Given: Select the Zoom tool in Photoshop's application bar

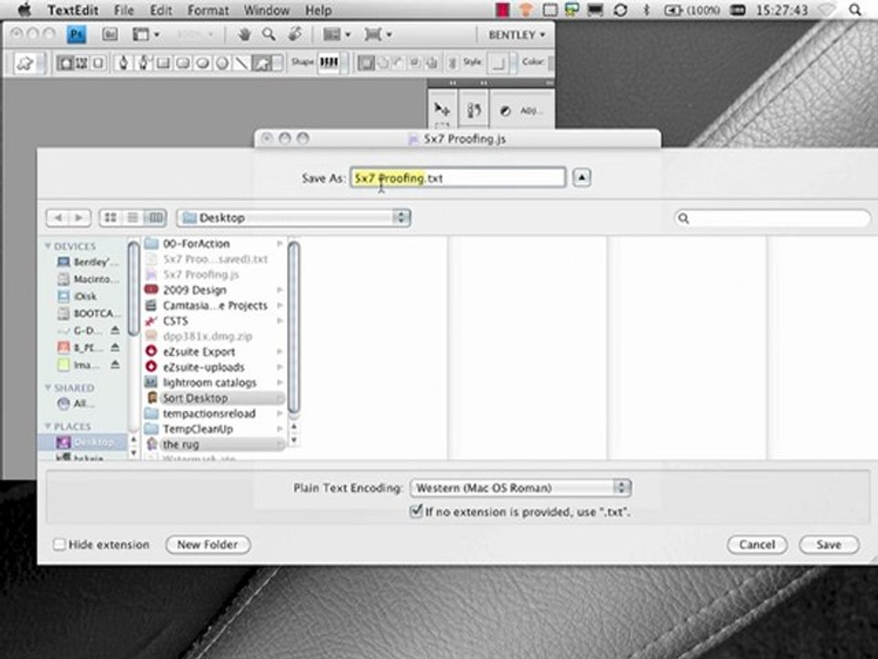Looking at the screenshot, I should pyautogui.click(x=269, y=35).
